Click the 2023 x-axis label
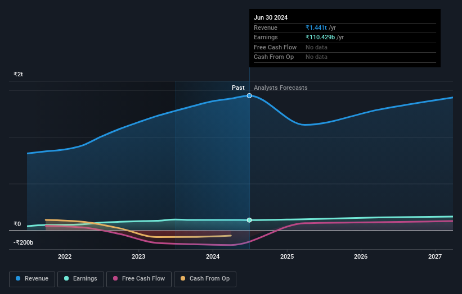Screen dimensions: 462x294 coord(138,256)
